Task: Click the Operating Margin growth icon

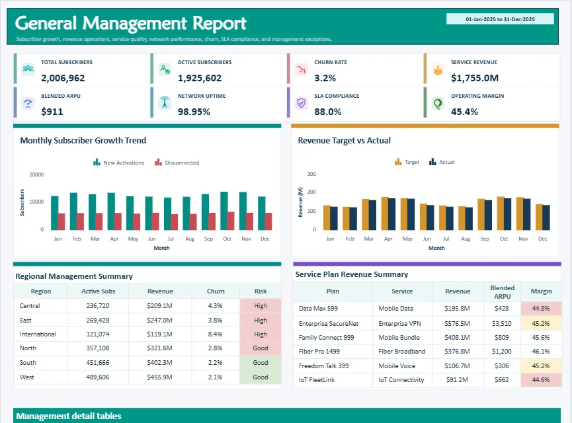Action: [x=438, y=103]
